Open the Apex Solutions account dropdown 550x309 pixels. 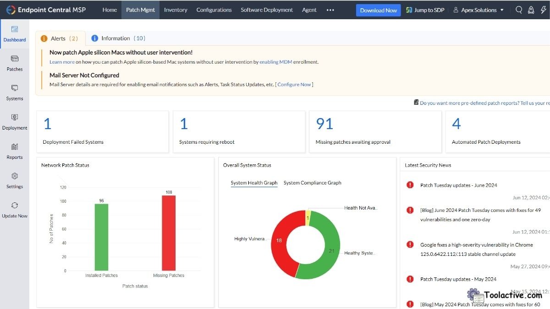point(478,9)
